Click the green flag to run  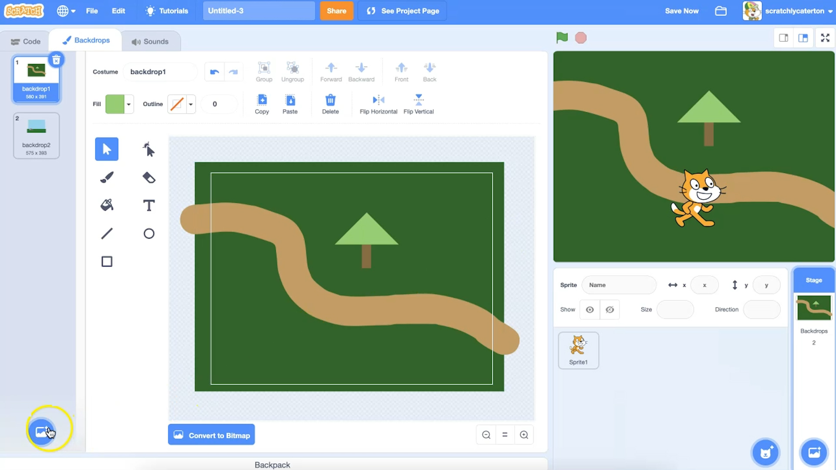(562, 38)
